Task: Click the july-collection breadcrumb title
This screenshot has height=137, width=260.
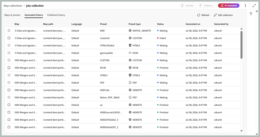Action: pyautogui.click(x=35, y=6)
